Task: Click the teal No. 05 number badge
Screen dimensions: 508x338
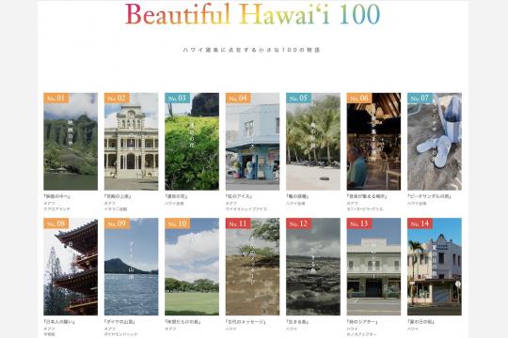Action: (299, 98)
